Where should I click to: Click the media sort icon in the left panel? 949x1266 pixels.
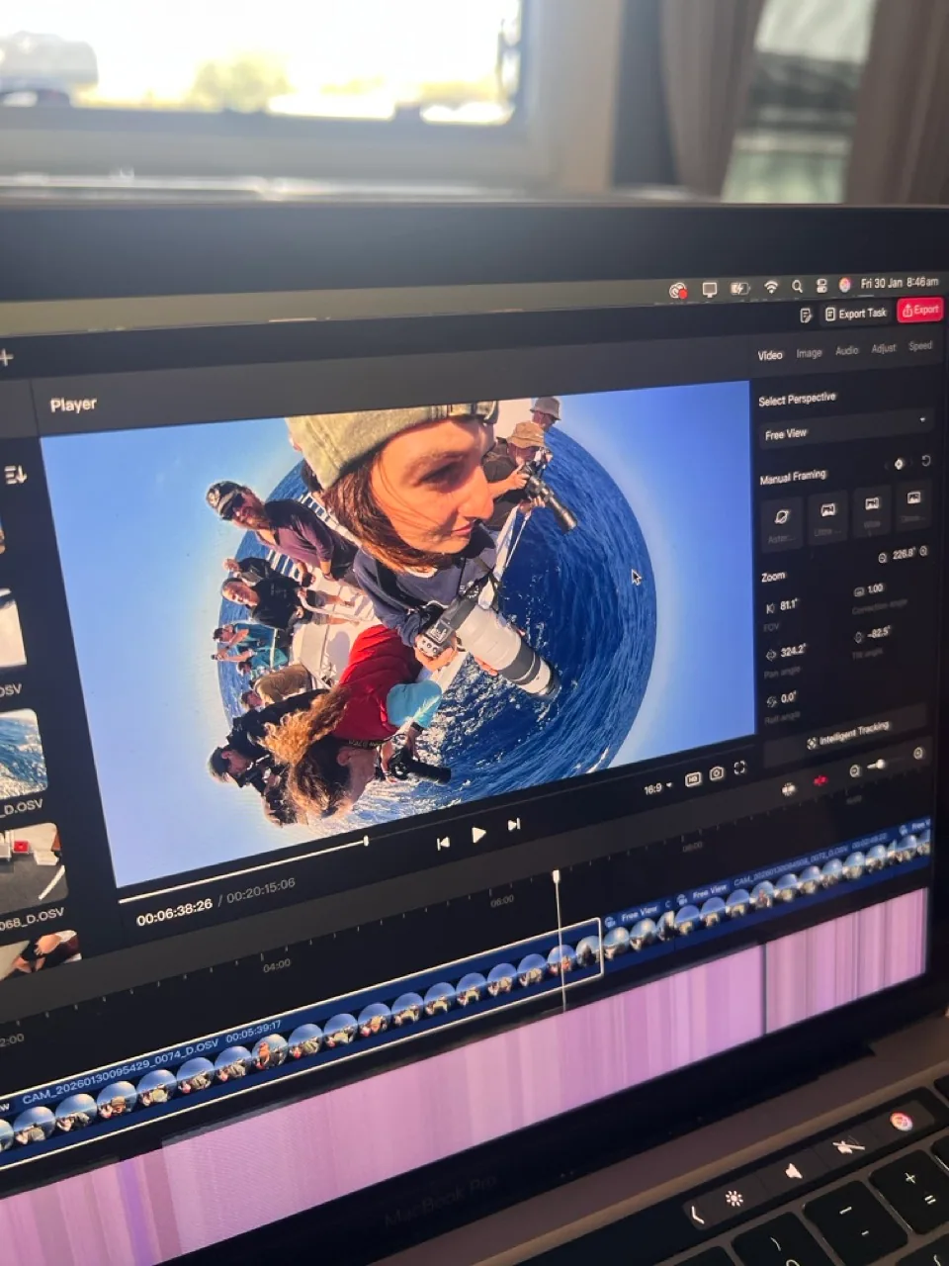tap(15, 476)
